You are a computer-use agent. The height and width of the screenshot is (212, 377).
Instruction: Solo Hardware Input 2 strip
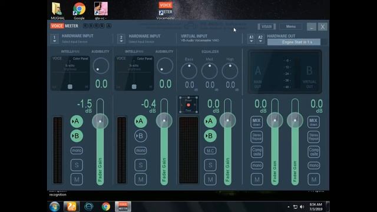tap(140, 165)
